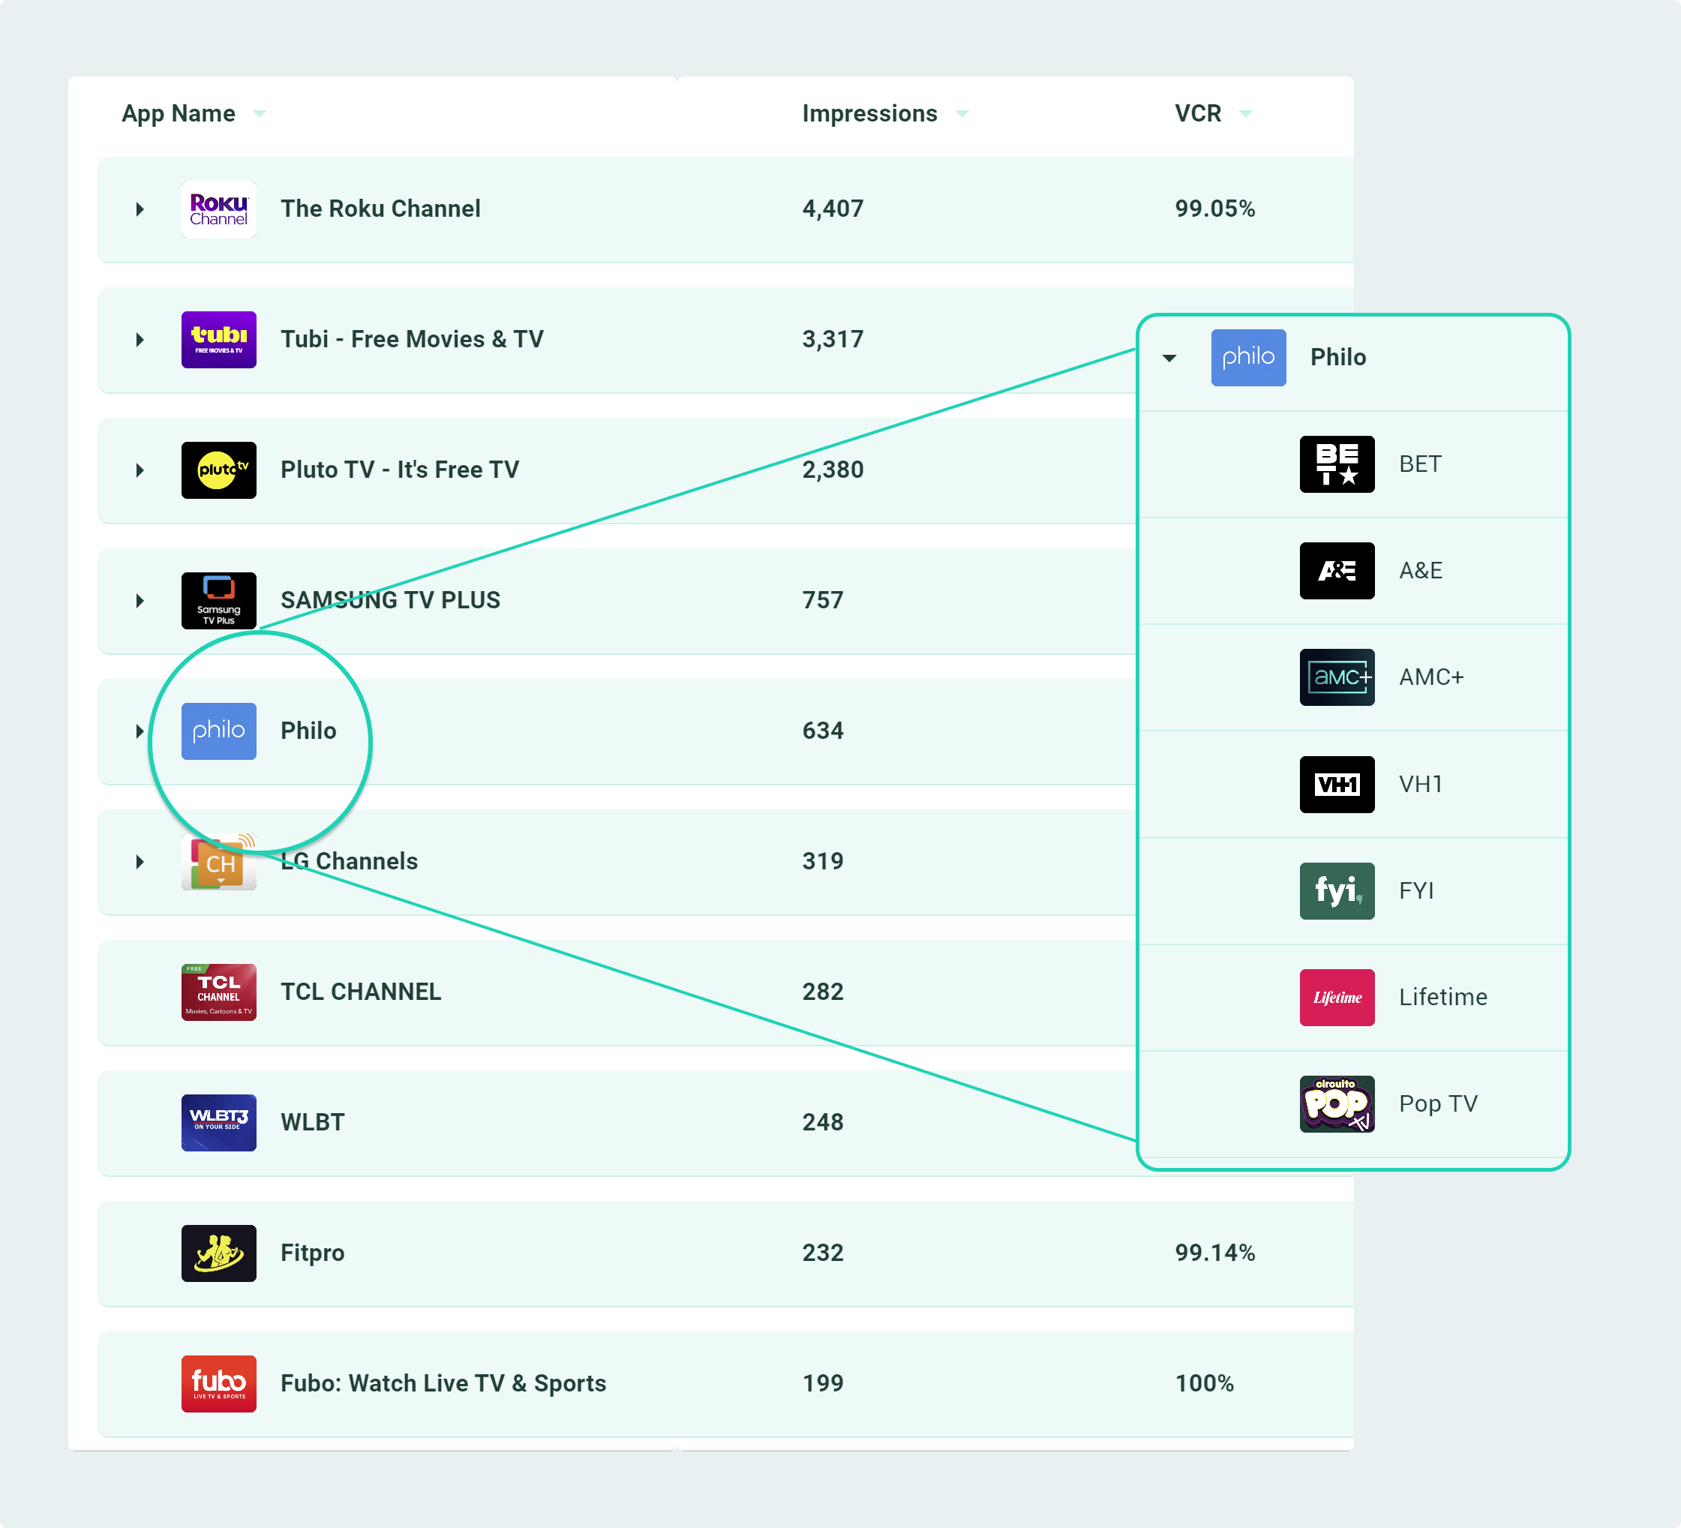Select the Pop TV channel label
Screen dimensions: 1681x1528
[x=1439, y=1103]
